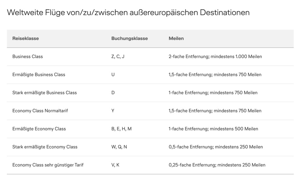Click the 2-fache Entfernung miles text
The height and width of the screenshot is (187, 302).
[x=215, y=57]
